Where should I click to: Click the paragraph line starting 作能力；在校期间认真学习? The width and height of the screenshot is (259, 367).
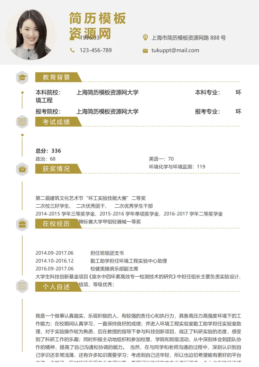tap(138, 324)
